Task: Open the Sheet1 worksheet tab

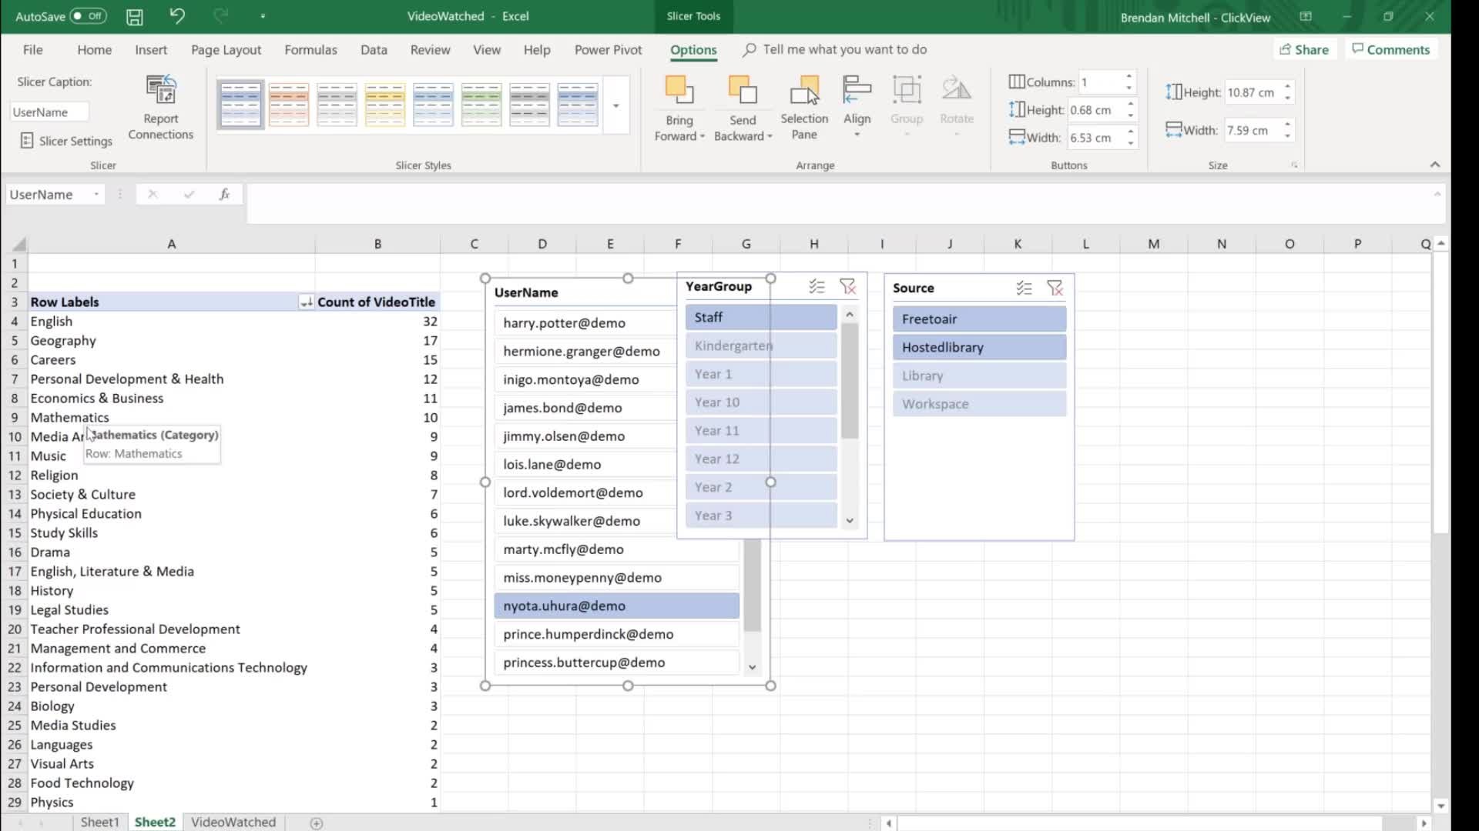Action: pos(99,822)
